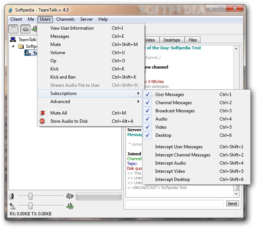The height and width of the screenshot is (228, 258).
Task: Open the Client menu
Action: pyautogui.click(x=16, y=19)
